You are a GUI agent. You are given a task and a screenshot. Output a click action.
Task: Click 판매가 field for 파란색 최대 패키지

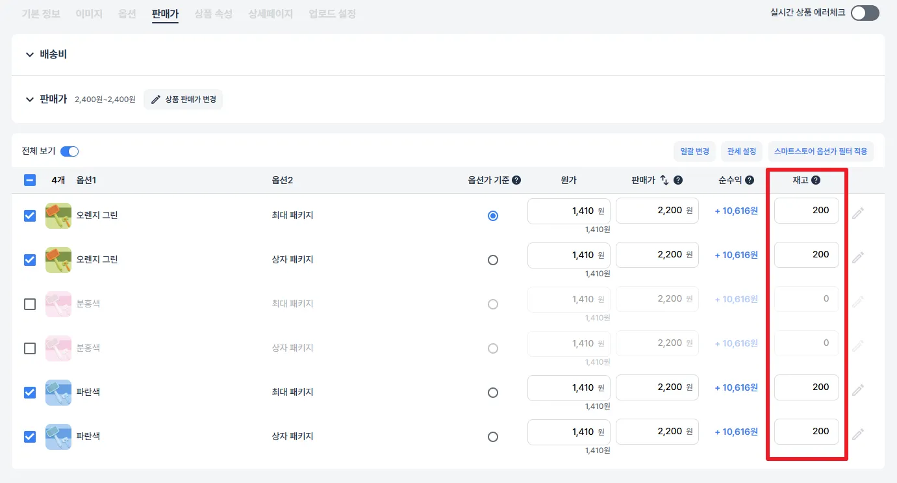point(657,387)
